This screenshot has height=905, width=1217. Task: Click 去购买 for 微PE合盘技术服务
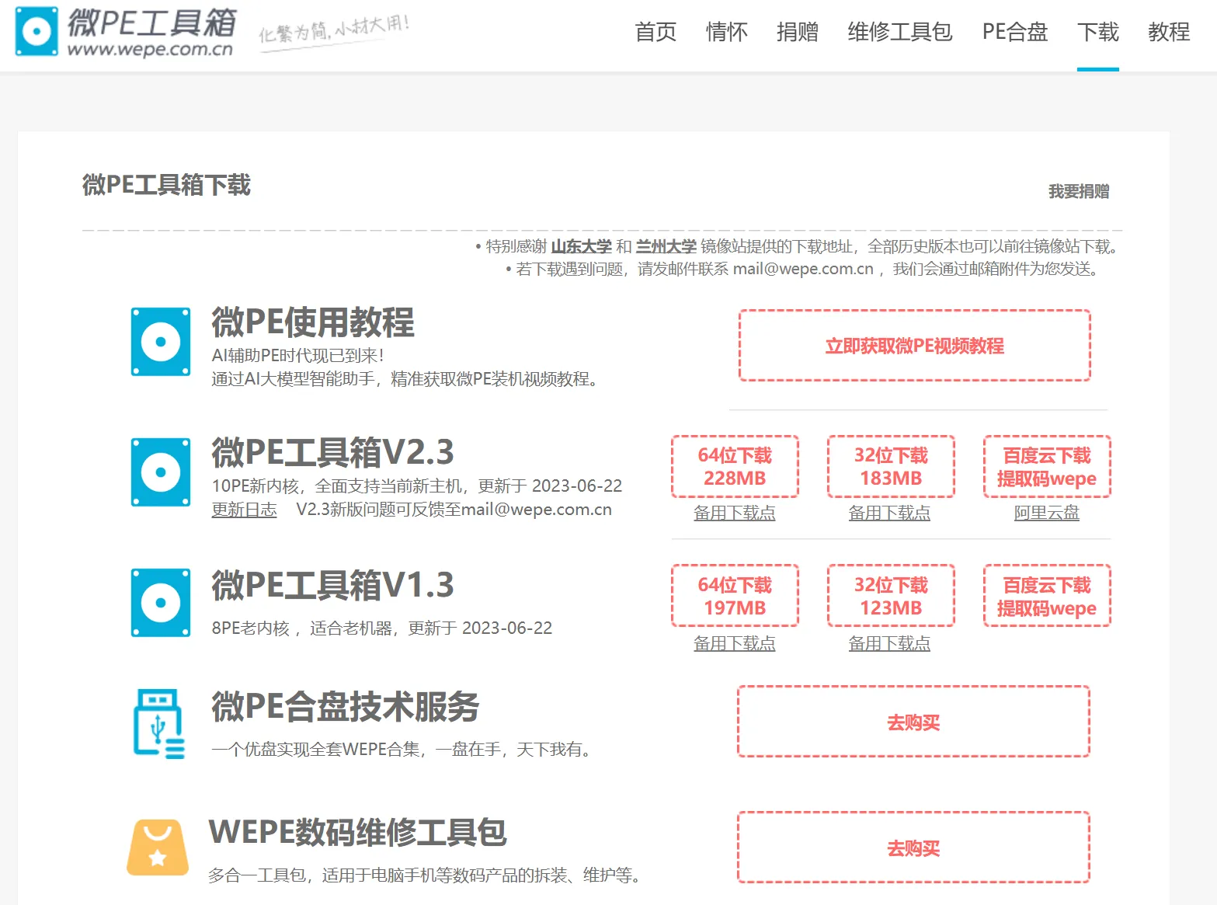click(x=913, y=722)
